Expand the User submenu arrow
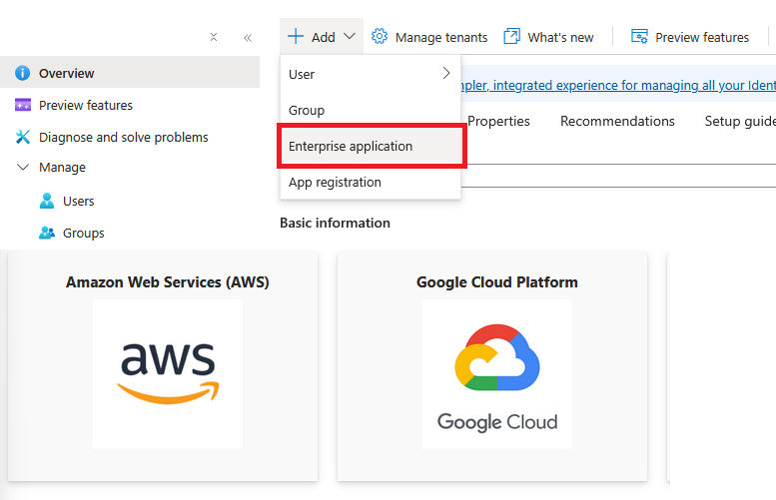This screenshot has width=776, height=500. (x=446, y=73)
